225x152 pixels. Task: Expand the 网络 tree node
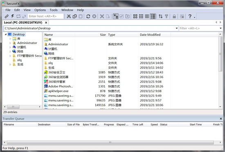(x=10, y=51)
